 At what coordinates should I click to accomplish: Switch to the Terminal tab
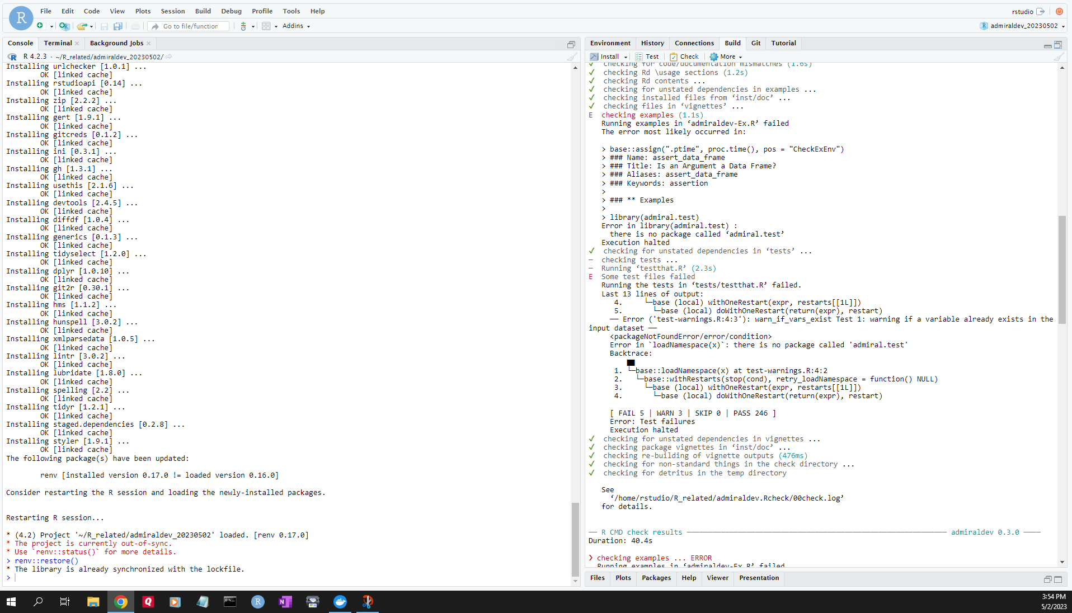[x=58, y=43]
